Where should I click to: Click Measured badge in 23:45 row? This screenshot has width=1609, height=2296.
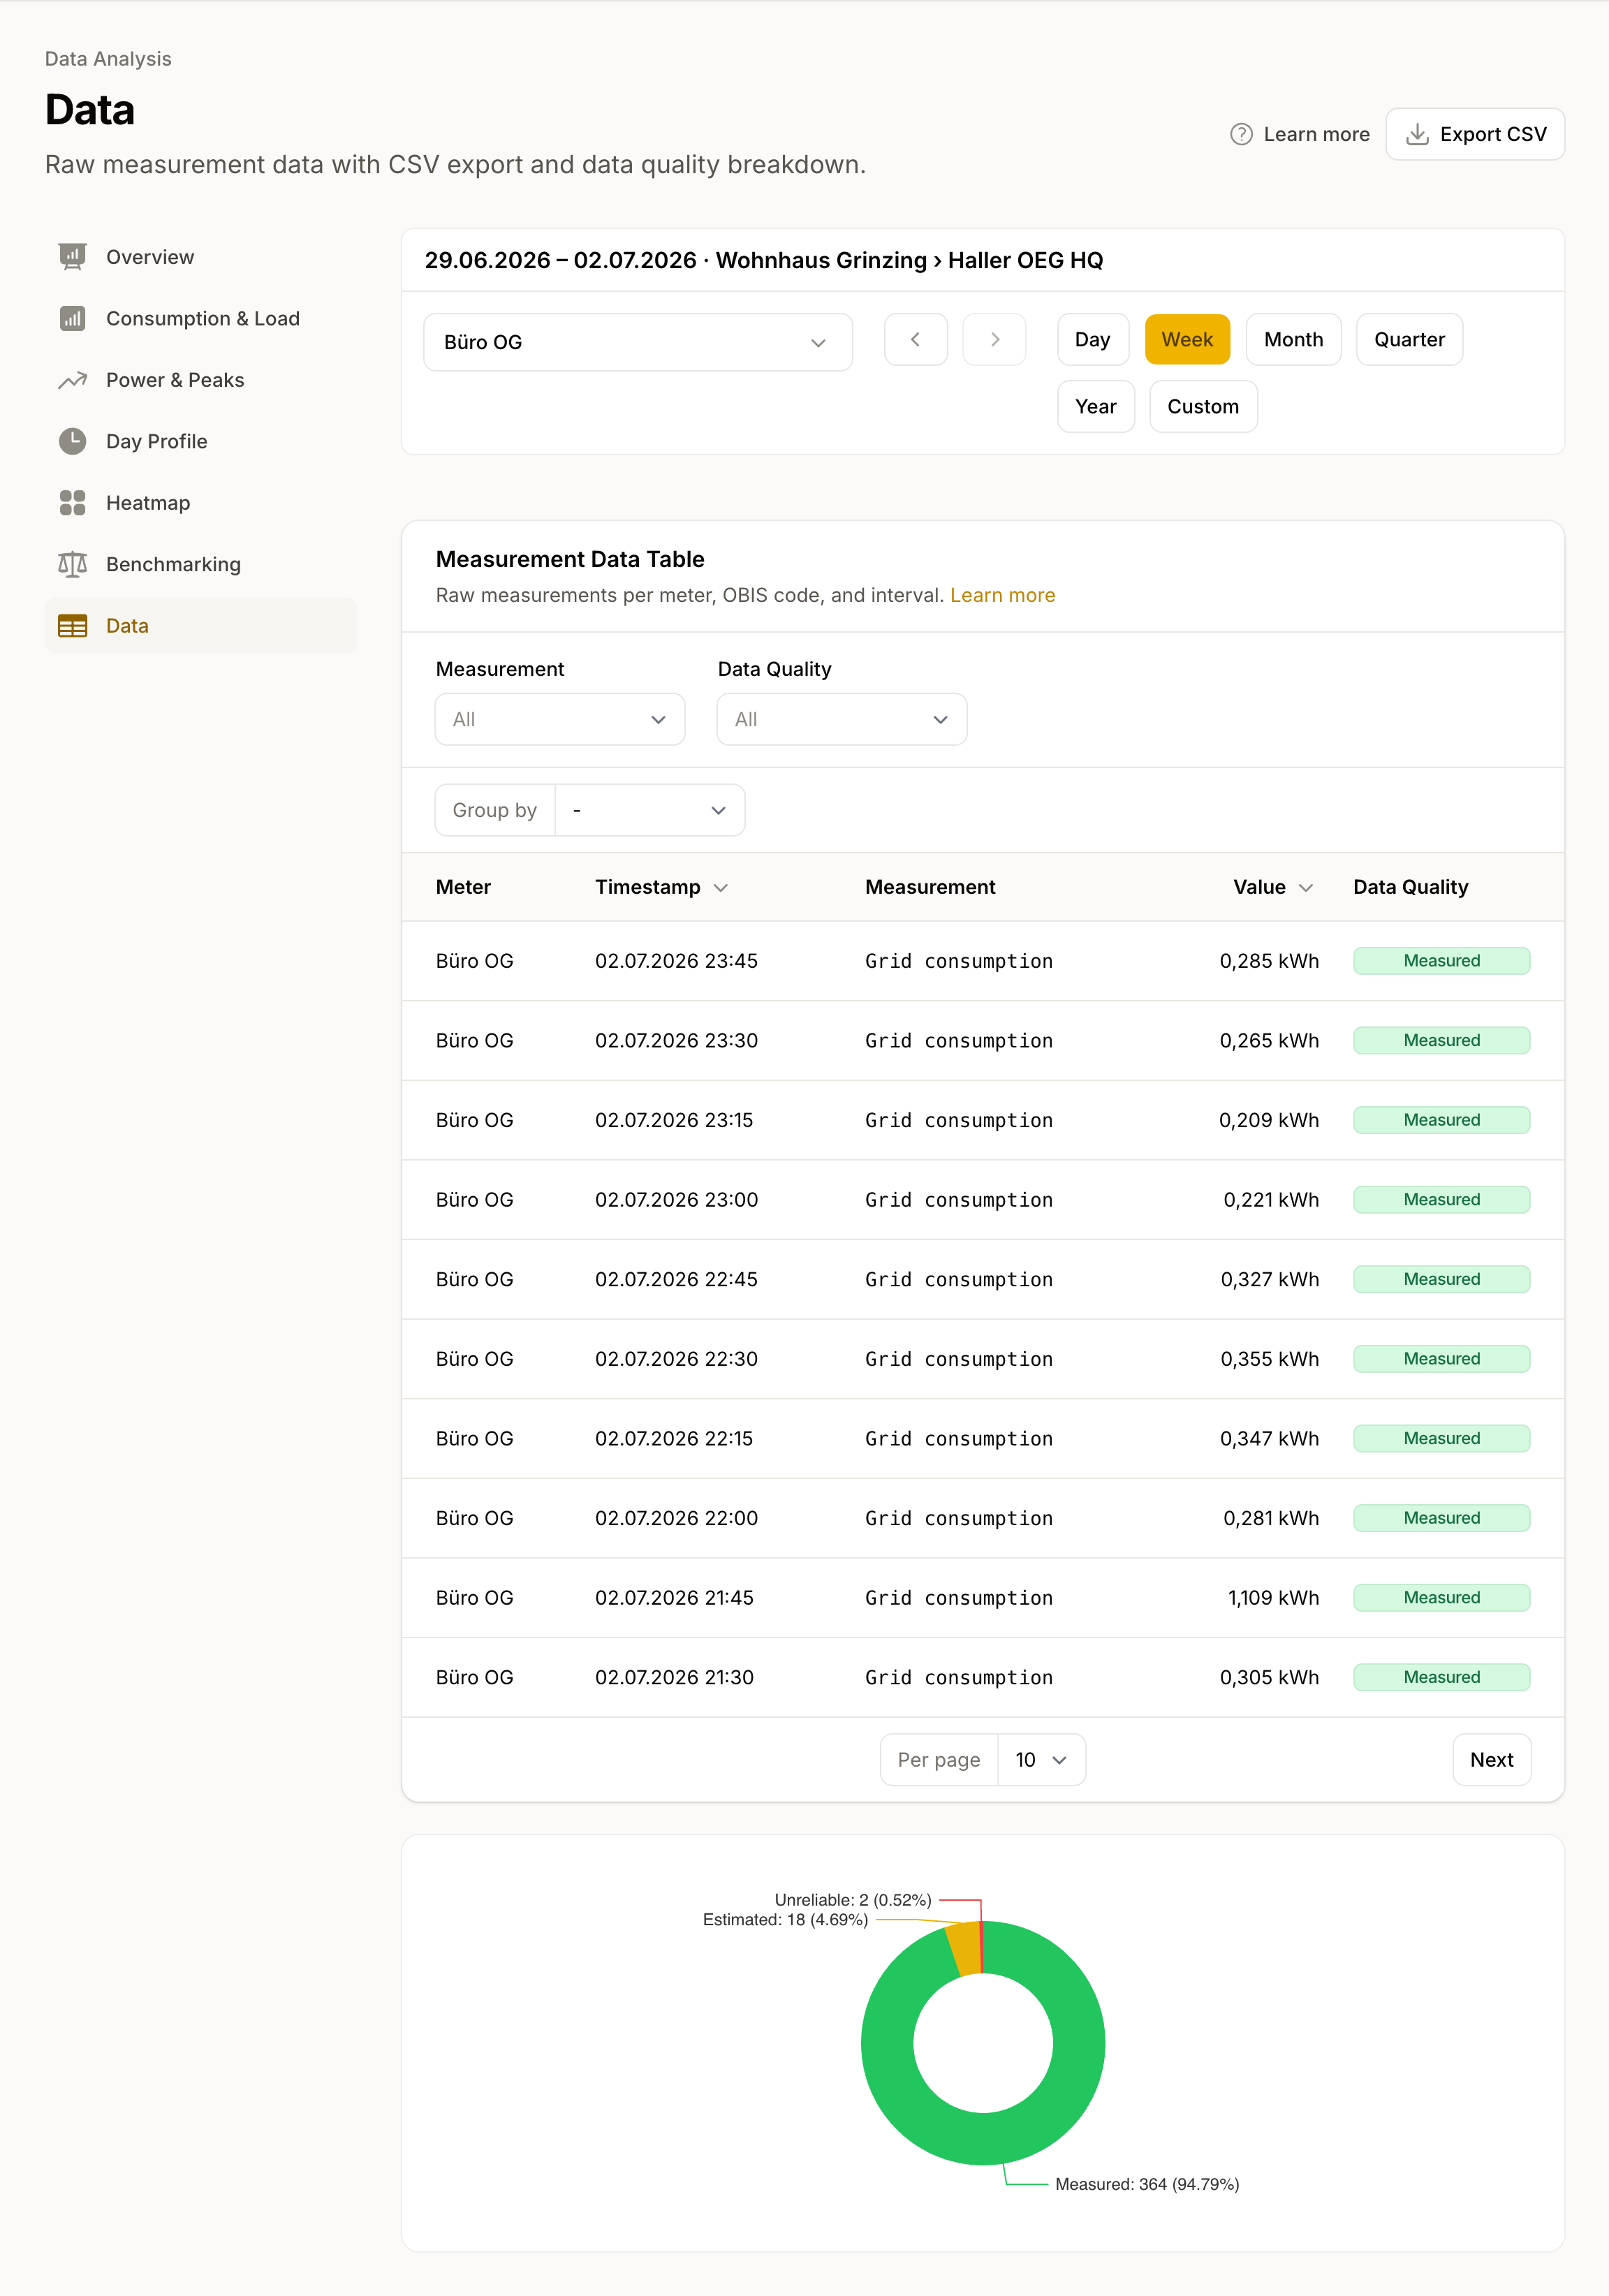(x=1441, y=961)
